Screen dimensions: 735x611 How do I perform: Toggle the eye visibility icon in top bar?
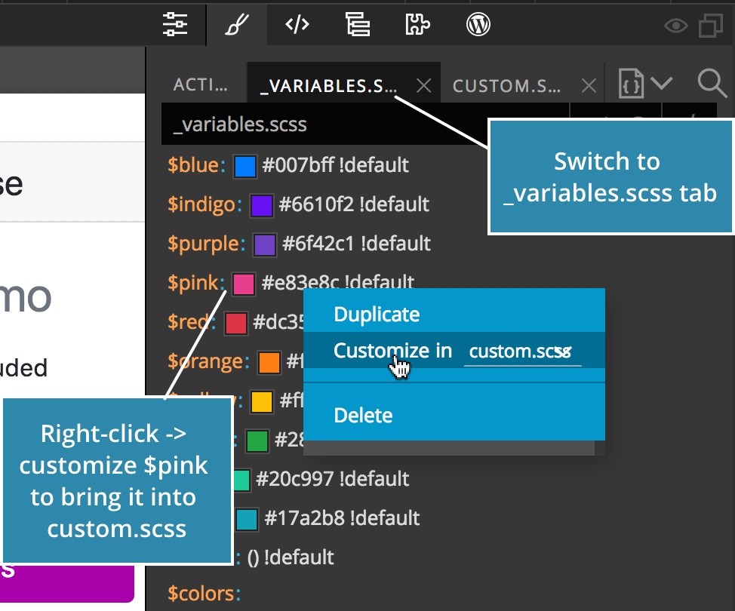click(676, 26)
